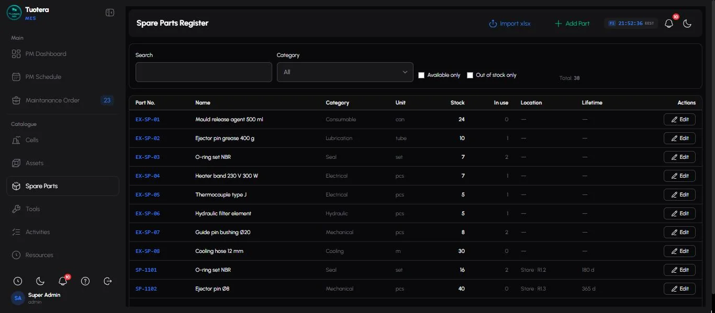Image resolution: width=715 pixels, height=313 pixels.
Task: Click the Stock column header
Action: click(457, 103)
